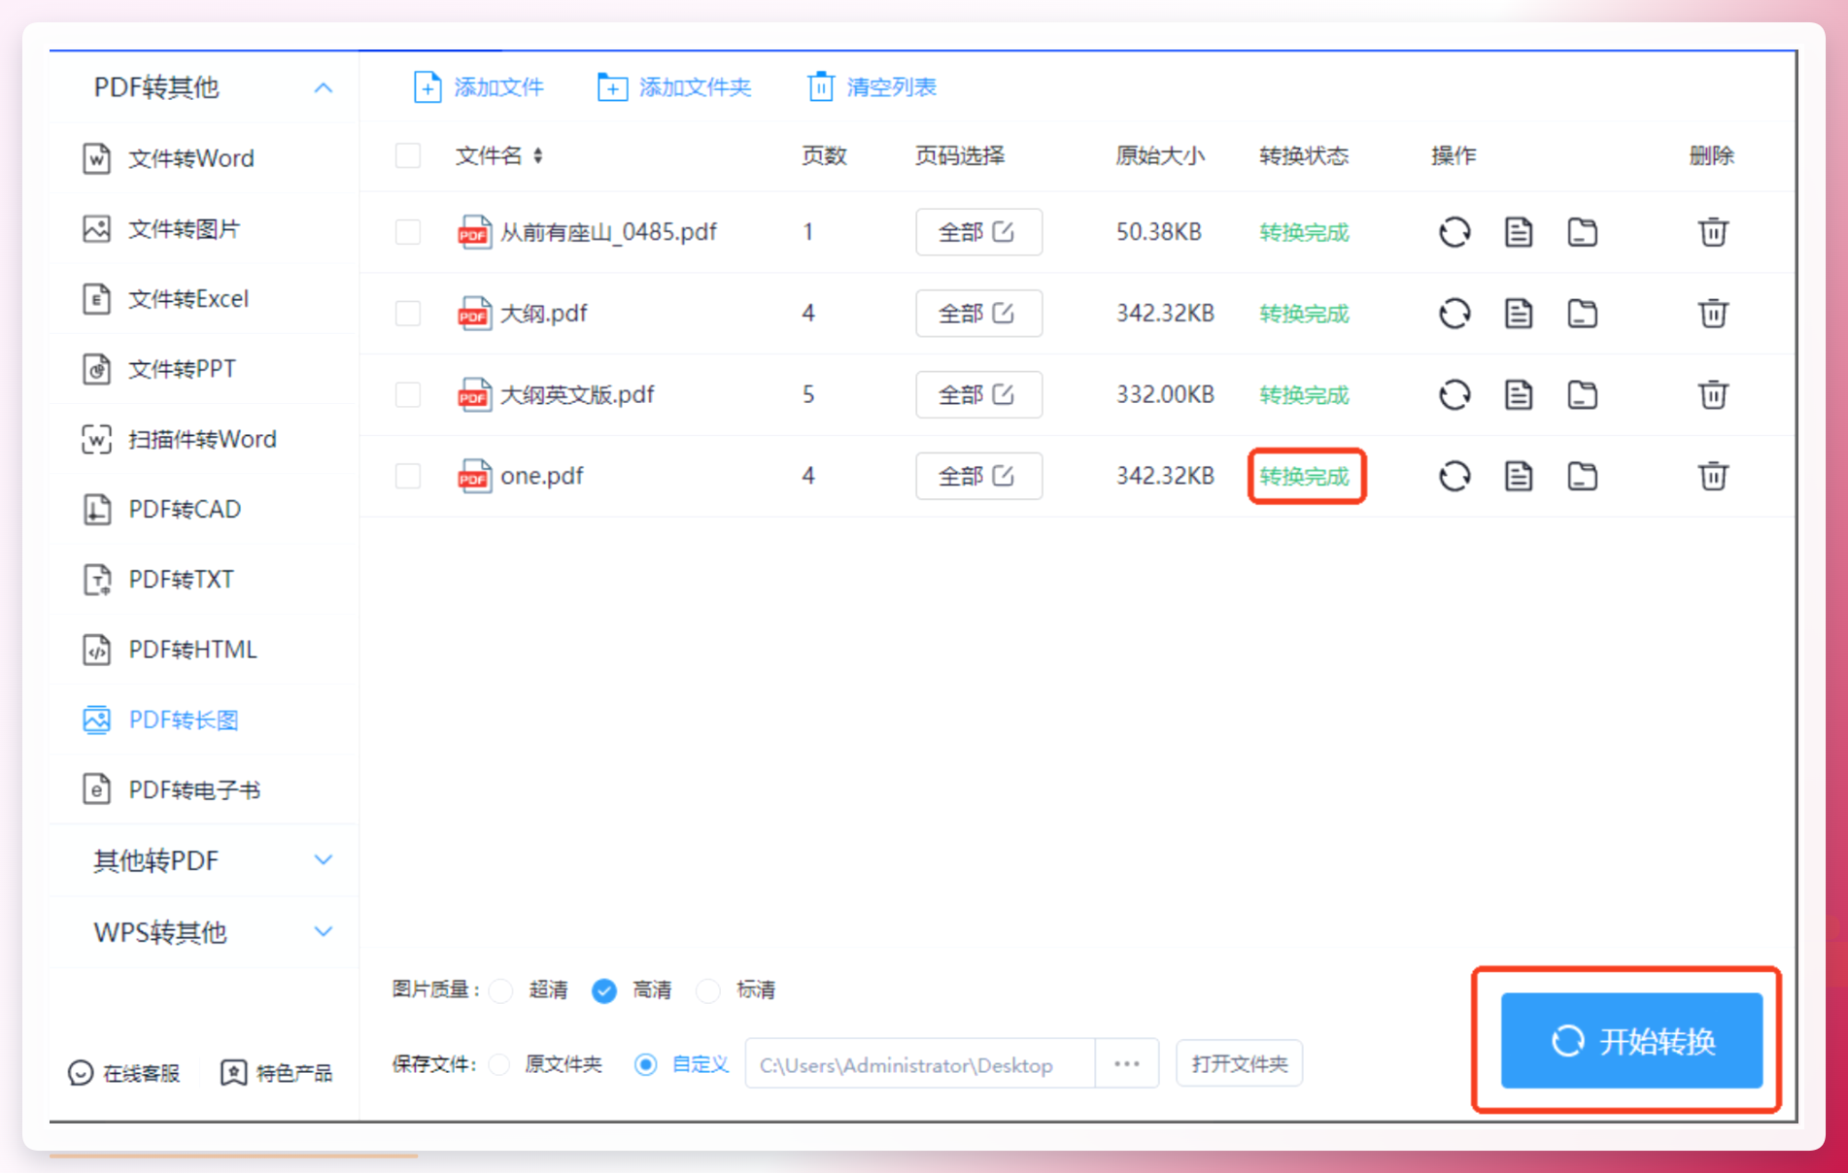Open page selection 全部 for 大纲.pdf

(x=978, y=314)
